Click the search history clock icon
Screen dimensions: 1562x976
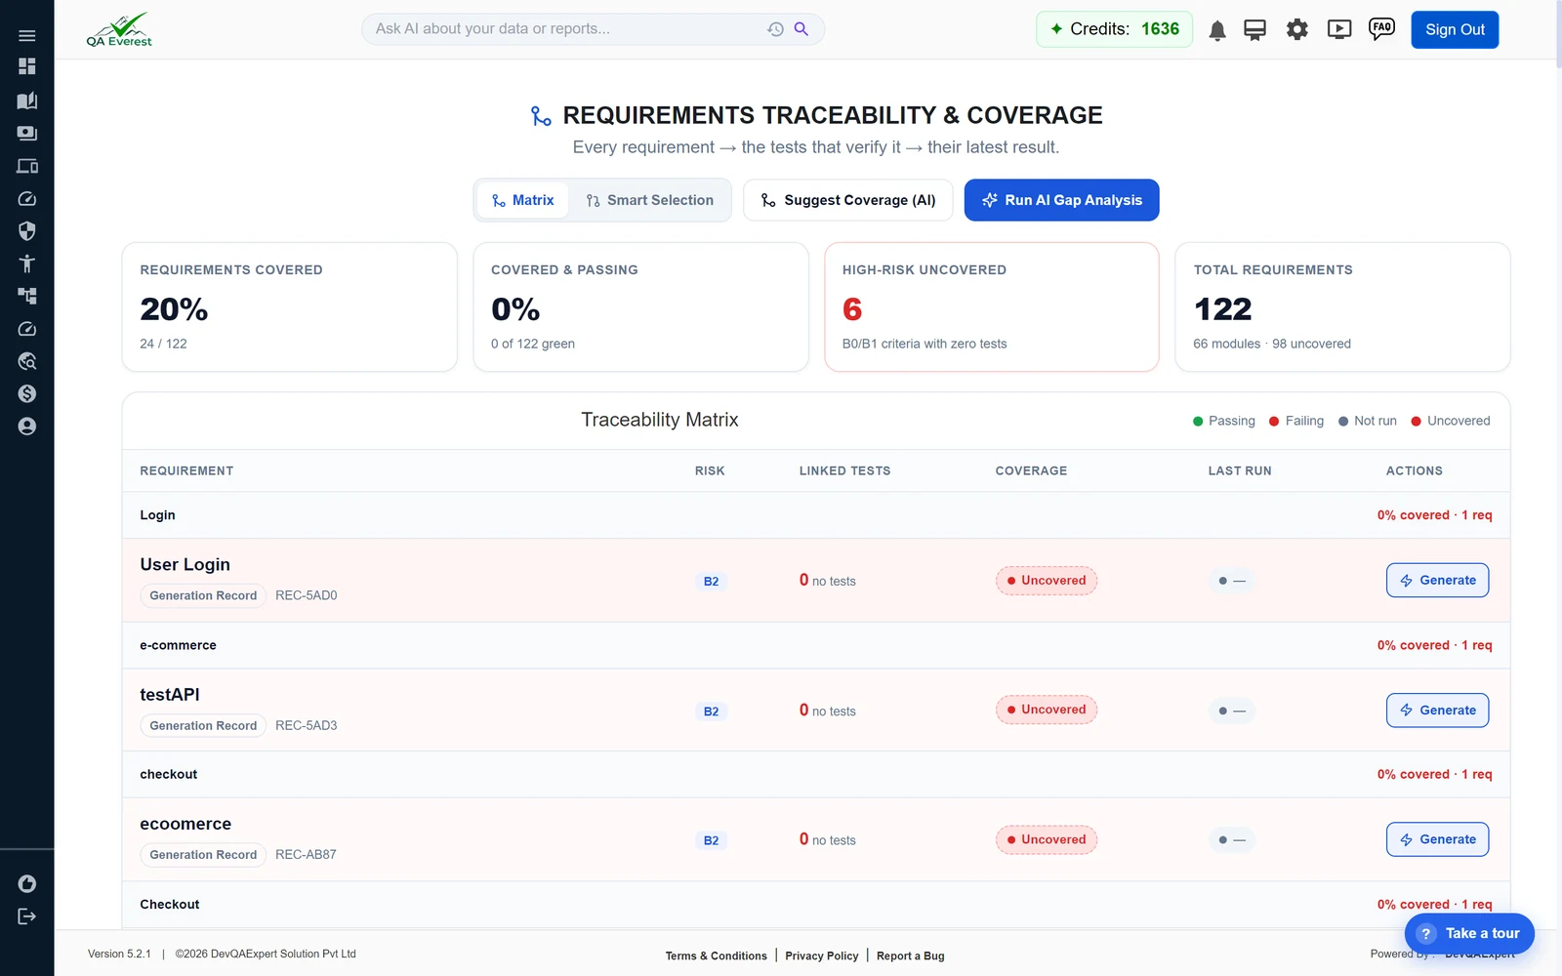click(x=775, y=29)
